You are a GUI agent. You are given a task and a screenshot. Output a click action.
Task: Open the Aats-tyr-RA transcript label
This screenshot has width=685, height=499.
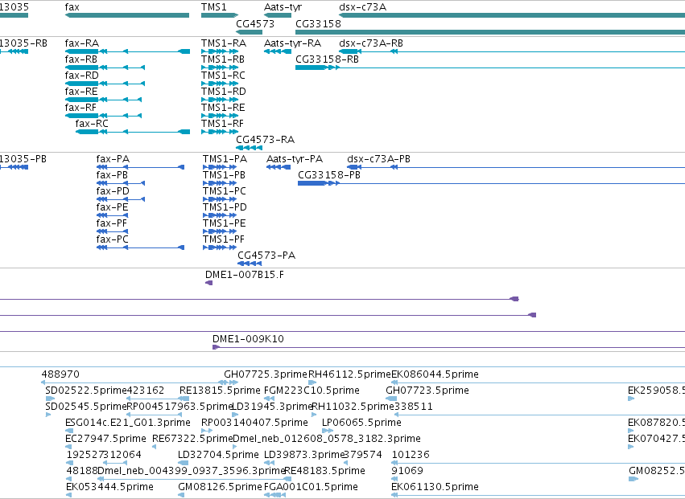293,43
